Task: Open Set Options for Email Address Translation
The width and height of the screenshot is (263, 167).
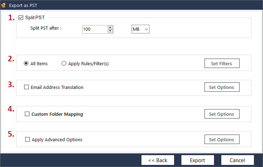Action: coord(222,87)
